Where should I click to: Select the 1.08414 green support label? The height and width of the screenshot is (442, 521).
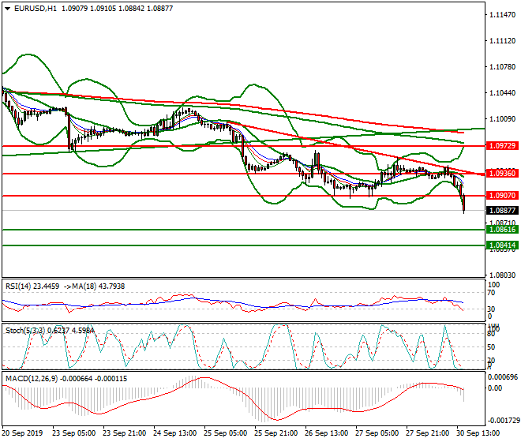(502, 245)
